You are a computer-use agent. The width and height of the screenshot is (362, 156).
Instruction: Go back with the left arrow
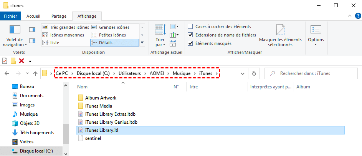7,74
